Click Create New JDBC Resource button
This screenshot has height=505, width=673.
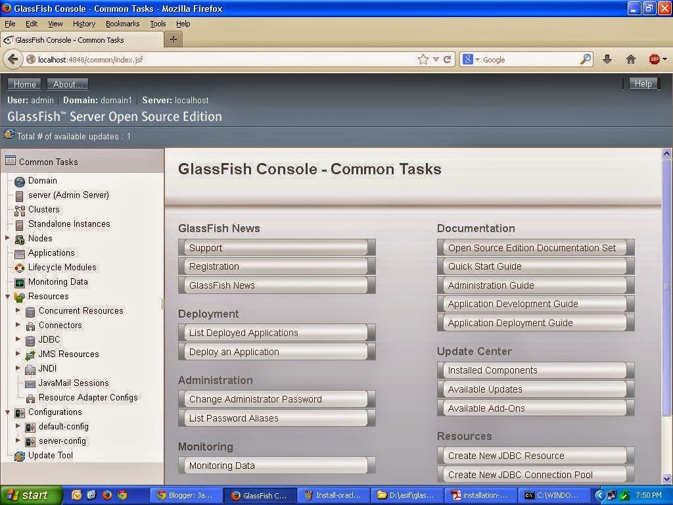(x=536, y=456)
